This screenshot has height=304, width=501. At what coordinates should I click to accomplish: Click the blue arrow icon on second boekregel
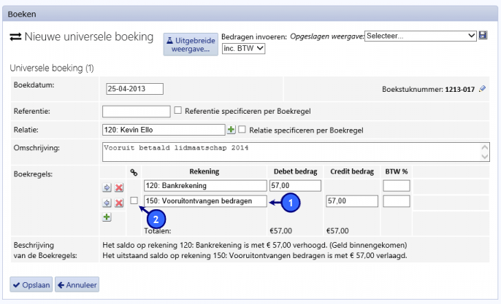pos(107,203)
